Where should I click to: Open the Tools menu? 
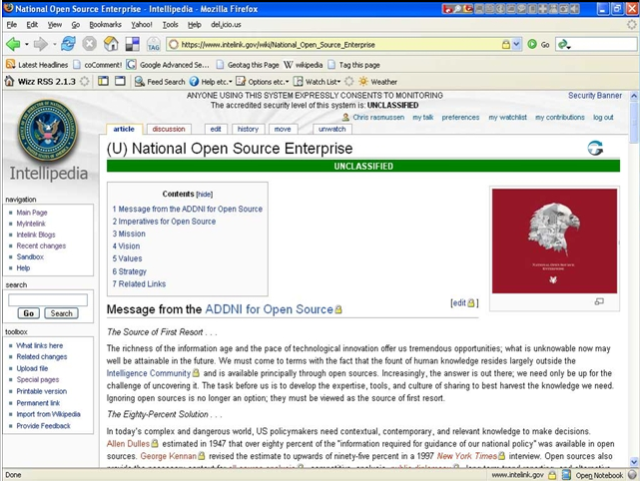[170, 25]
